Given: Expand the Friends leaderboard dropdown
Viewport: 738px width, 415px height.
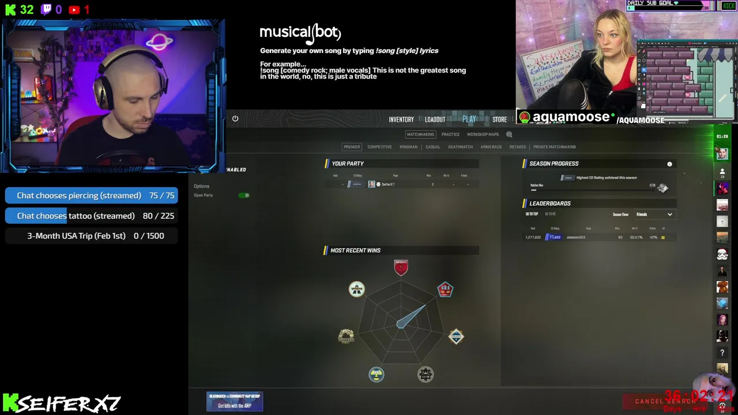Looking at the screenshot, I should click(x=654, y=214).
